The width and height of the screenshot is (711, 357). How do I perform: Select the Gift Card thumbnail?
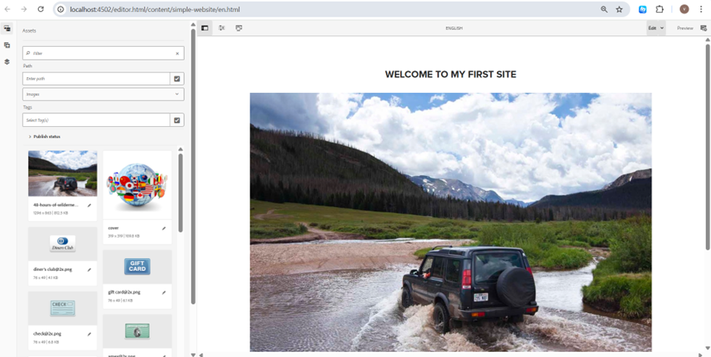[138, 267]
